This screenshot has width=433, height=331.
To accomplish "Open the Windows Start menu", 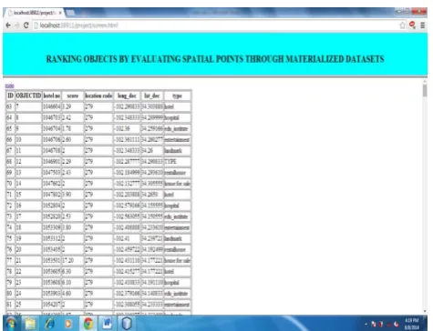I will click(x=11, y=324).
